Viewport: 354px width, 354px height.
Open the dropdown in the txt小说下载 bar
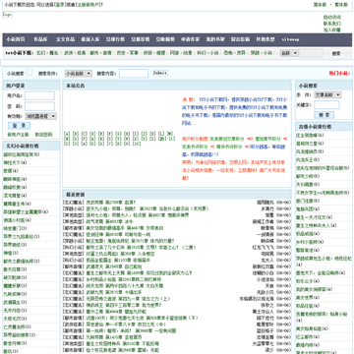(289, 53)
